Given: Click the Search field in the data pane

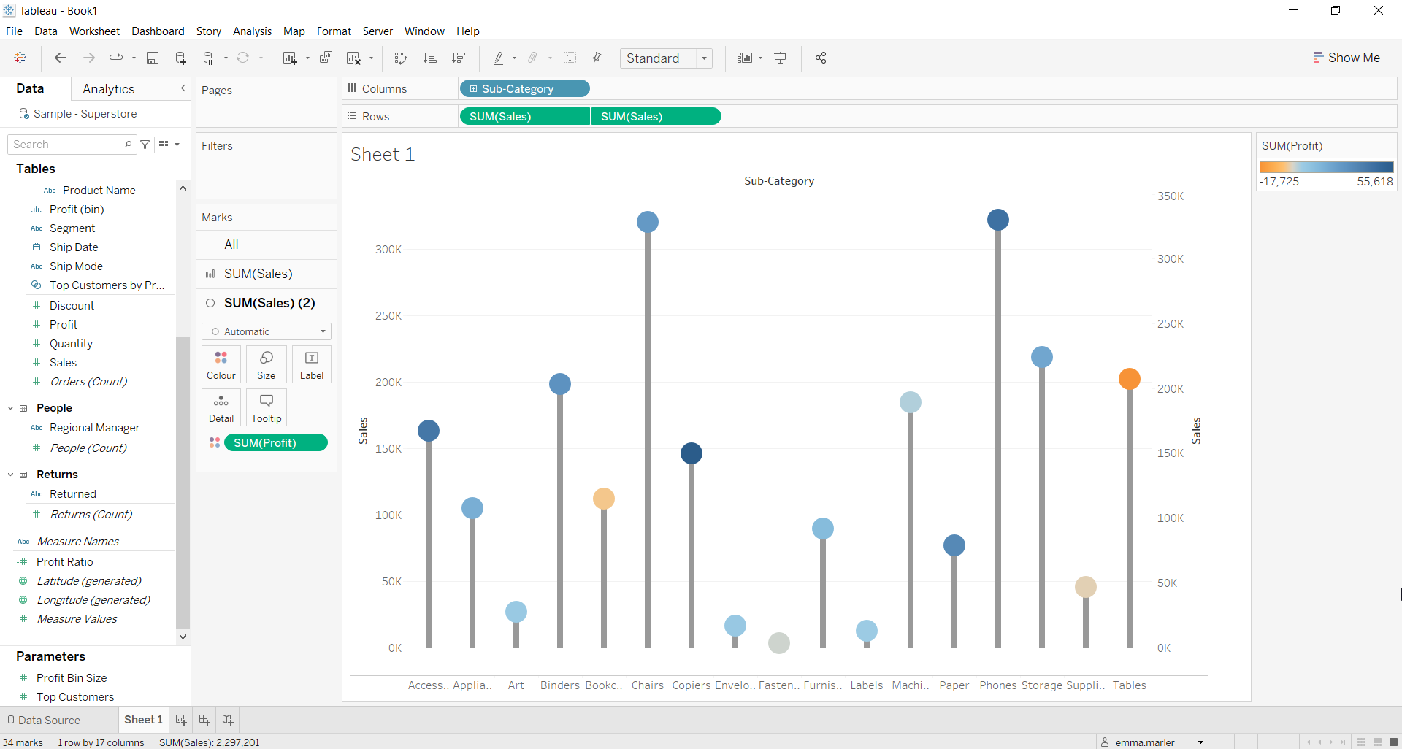Looking at the screenshot, I should [66, 144].
